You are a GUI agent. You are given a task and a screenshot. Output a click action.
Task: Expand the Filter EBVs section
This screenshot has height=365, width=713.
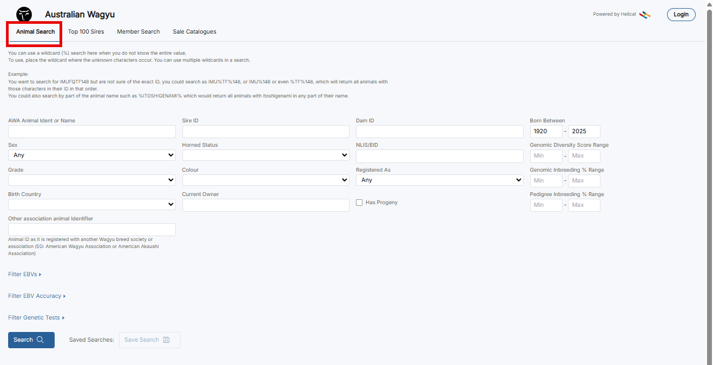click(25, 275)
